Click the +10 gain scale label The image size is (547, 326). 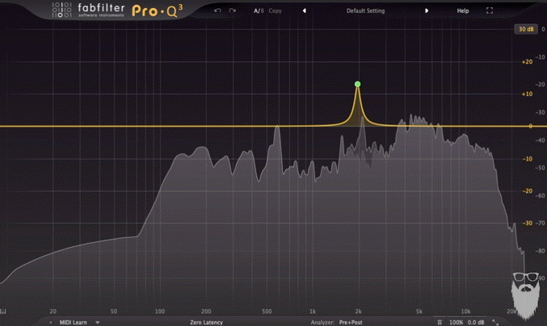(x=527, y=94)
